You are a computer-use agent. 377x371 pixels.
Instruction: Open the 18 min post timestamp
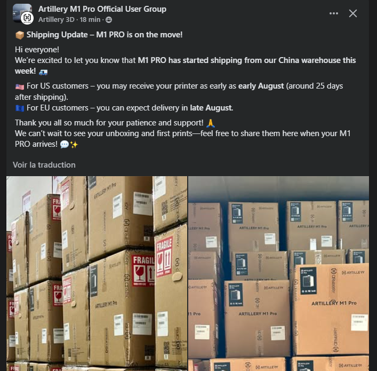90,20
